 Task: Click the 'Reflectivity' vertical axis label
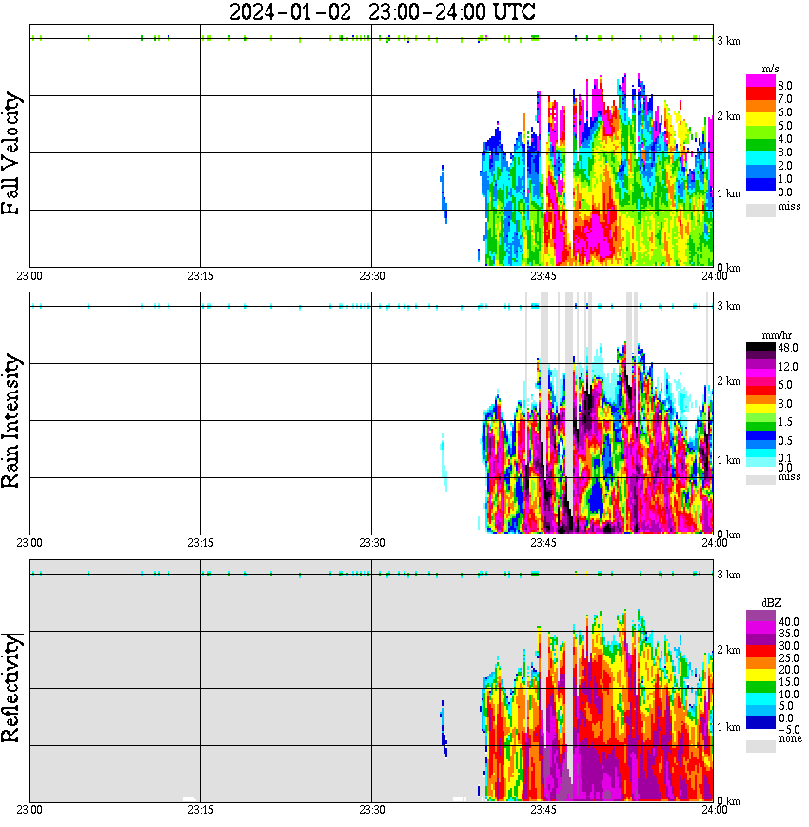tap(11, 688)
